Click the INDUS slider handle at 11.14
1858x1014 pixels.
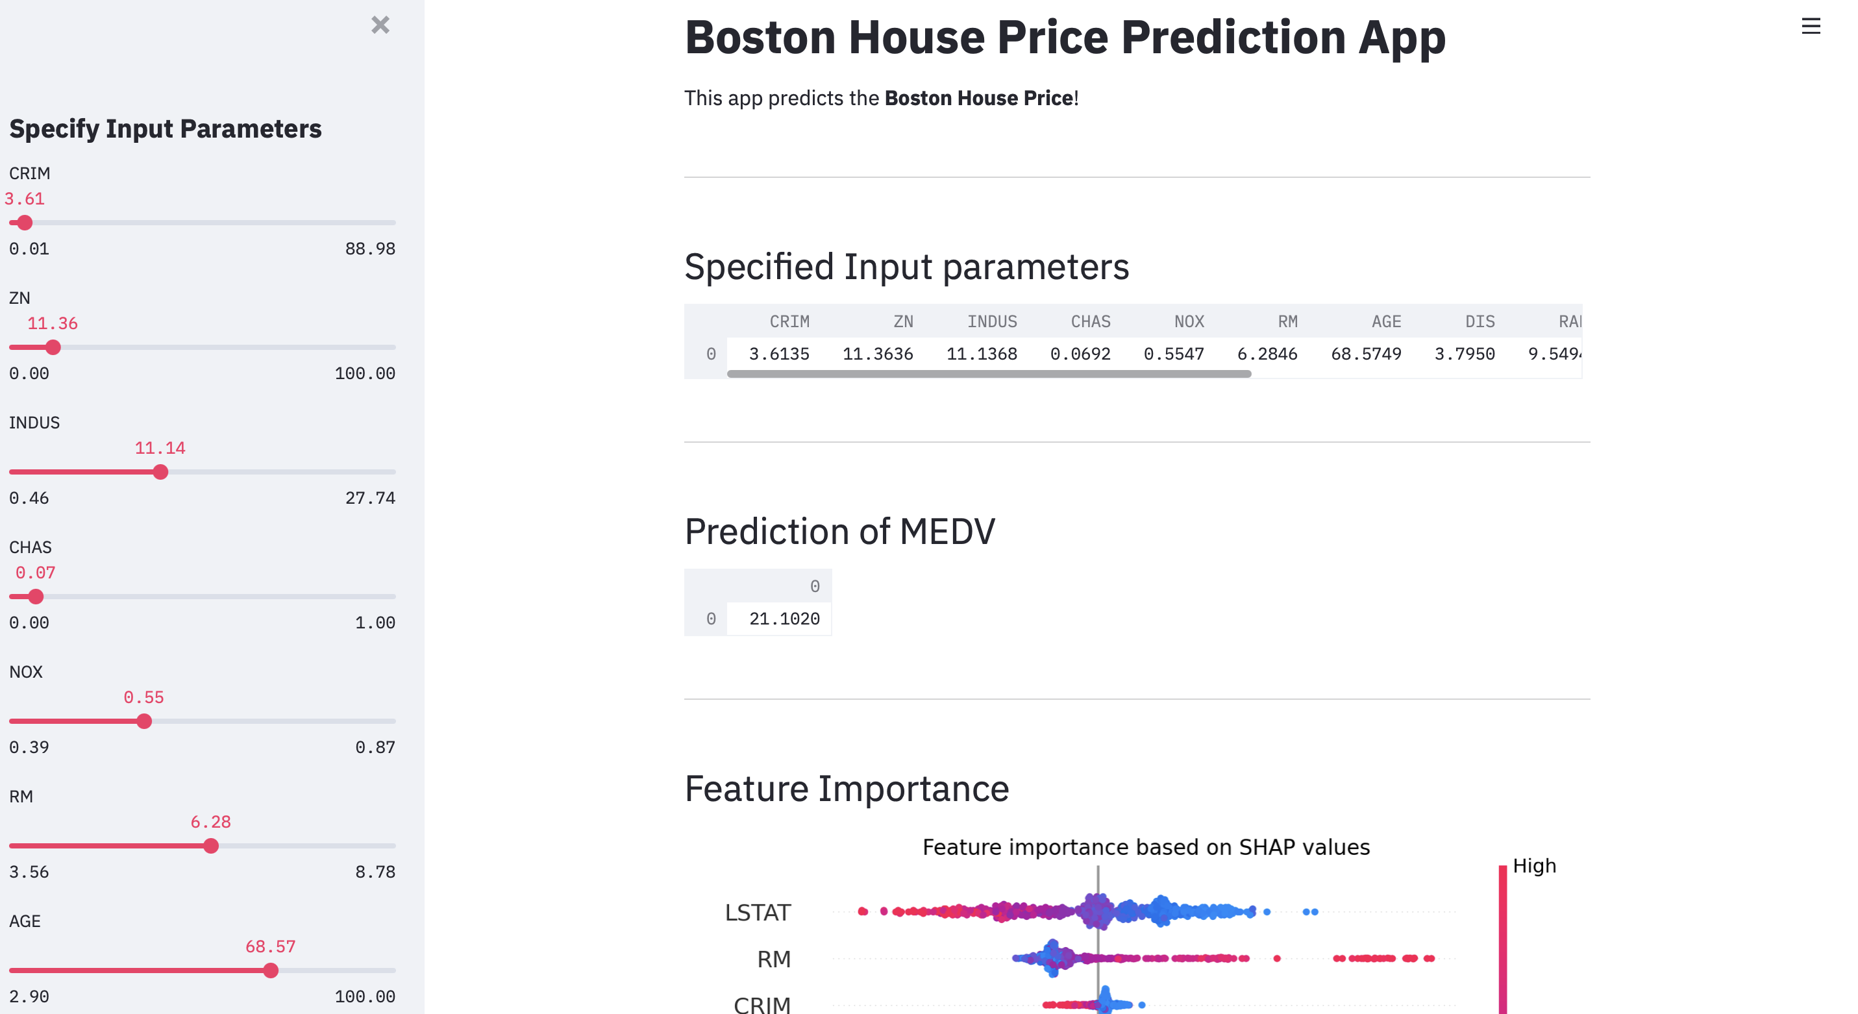161,473
